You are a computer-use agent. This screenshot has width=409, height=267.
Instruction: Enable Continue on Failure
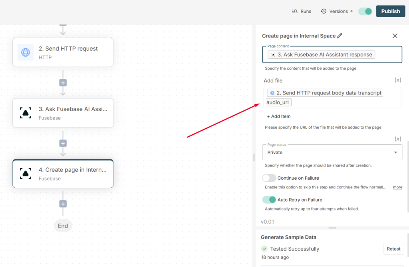269,178
